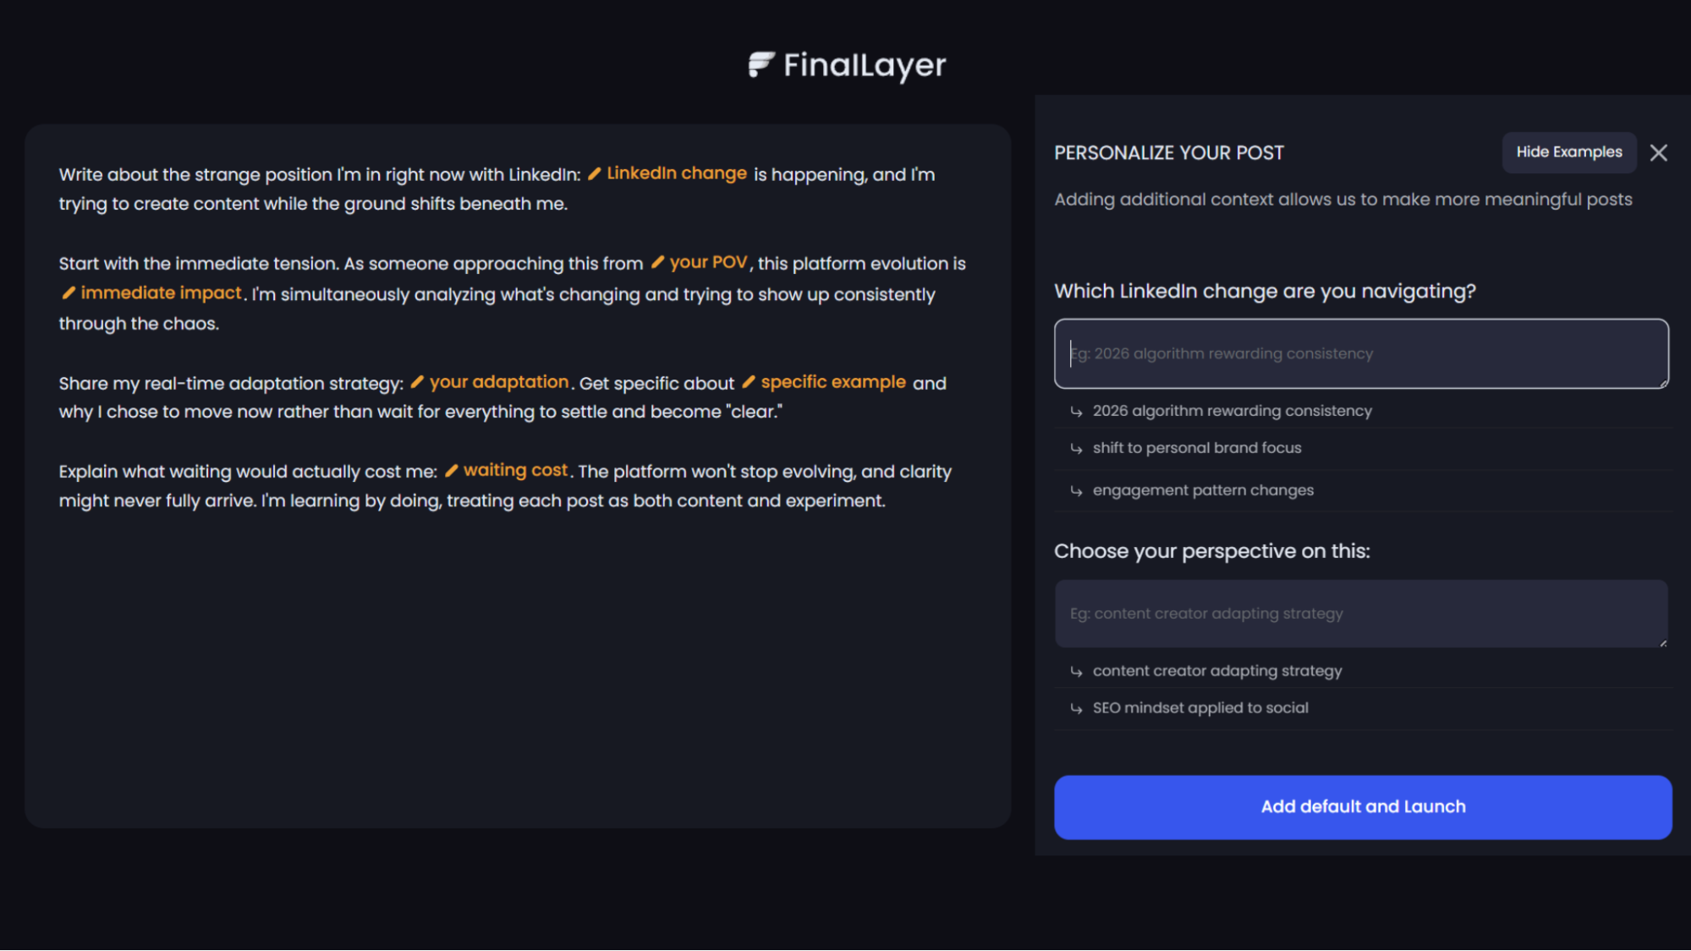Screen dimensions: 1691x951
Task: Click the highlighted "LinkedIn change" token text
Action: pyautogui.click(x=677, y=173)
